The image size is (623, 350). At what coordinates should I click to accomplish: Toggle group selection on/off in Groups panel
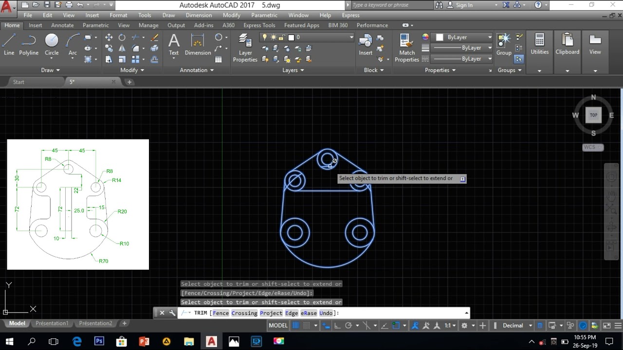click(519, 59)
